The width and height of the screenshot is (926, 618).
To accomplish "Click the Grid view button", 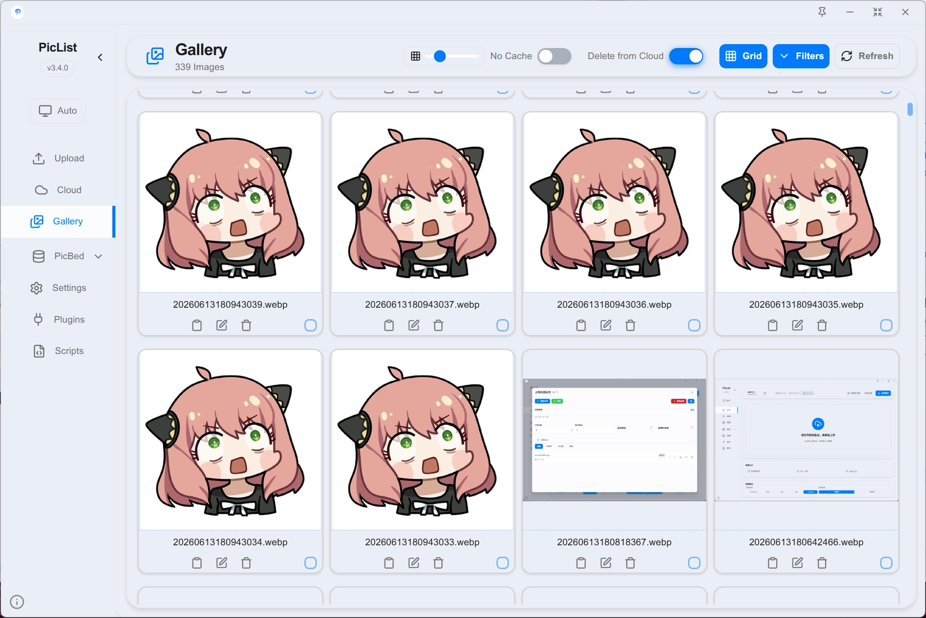I will pyautogui.click(x=743, y=56).
